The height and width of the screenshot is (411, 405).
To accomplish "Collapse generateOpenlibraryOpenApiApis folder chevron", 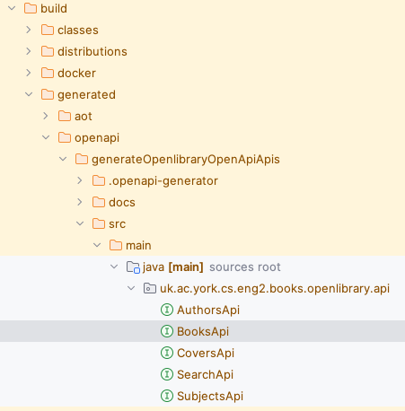I will coord(63,159).
